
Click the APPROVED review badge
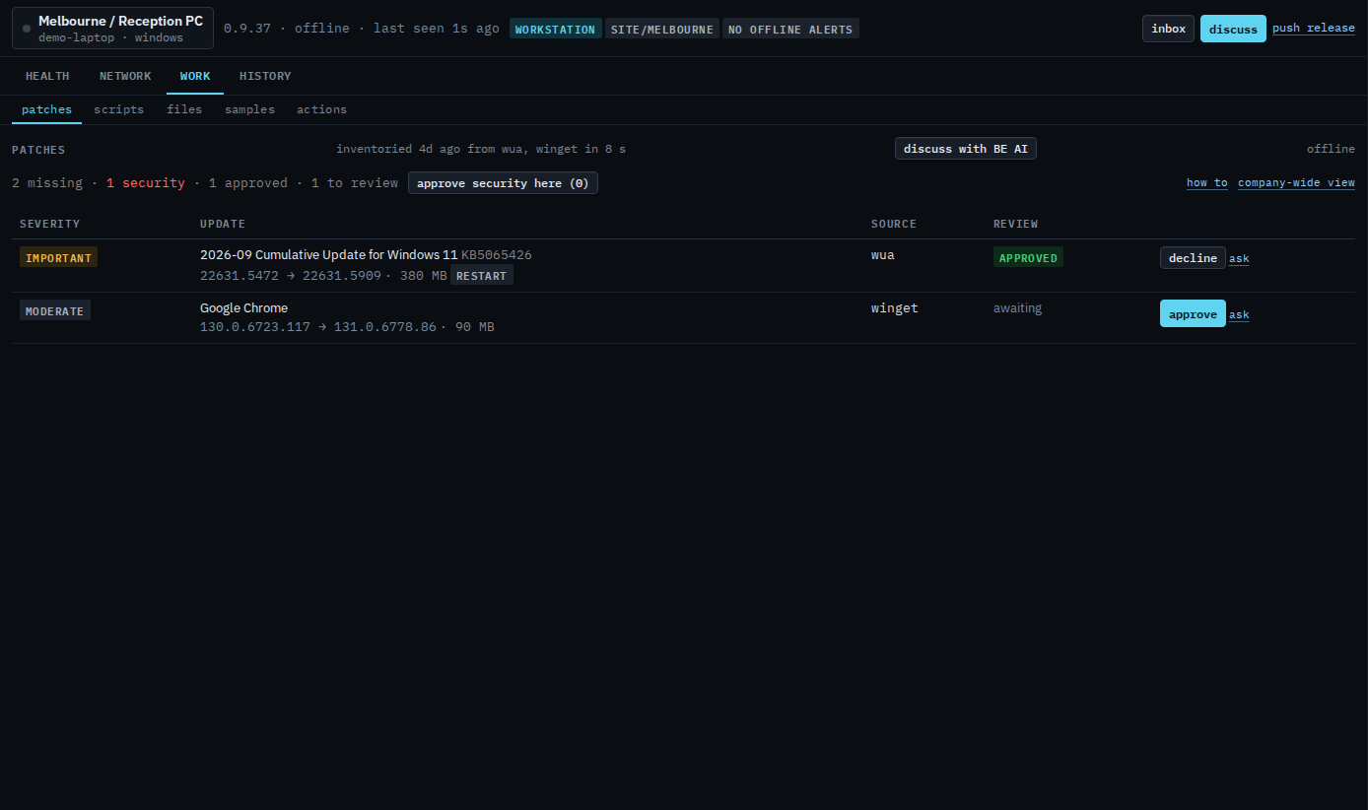[x=1028, y=258]
